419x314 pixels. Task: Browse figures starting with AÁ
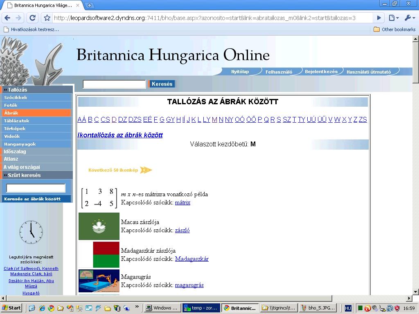[x=82, y=119]
